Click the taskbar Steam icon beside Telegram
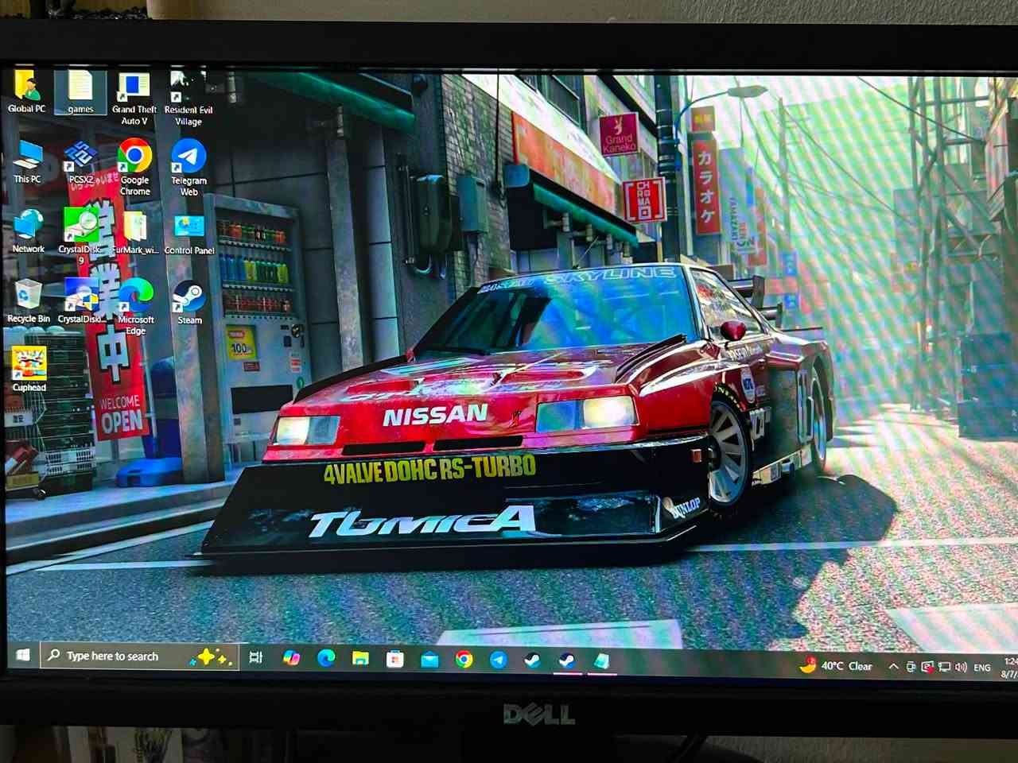Image resolution: width=1018 pixels, height=763 pixels. tap(532, 660)
